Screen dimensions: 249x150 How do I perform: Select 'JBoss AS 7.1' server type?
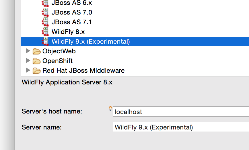[72, 22]
